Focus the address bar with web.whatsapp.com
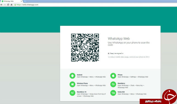Screen dimensions: 177x104 [x=95, y=5]
